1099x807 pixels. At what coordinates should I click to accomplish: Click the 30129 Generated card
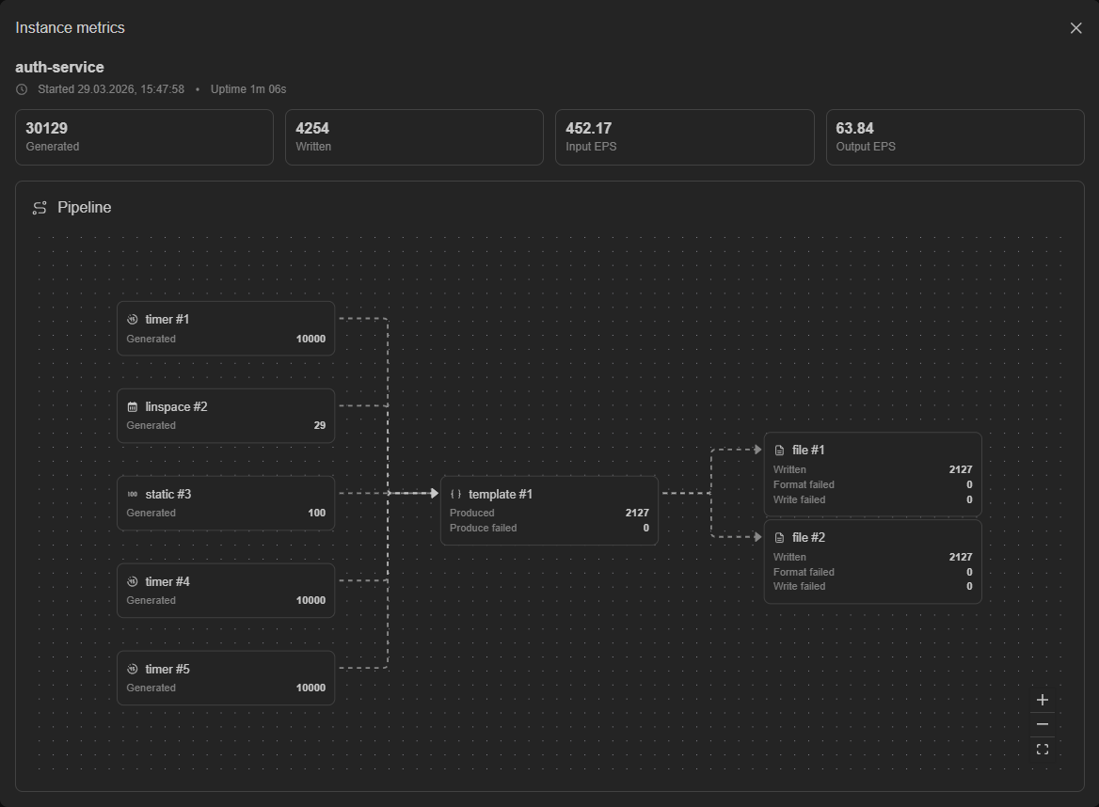tap(144, 137)
